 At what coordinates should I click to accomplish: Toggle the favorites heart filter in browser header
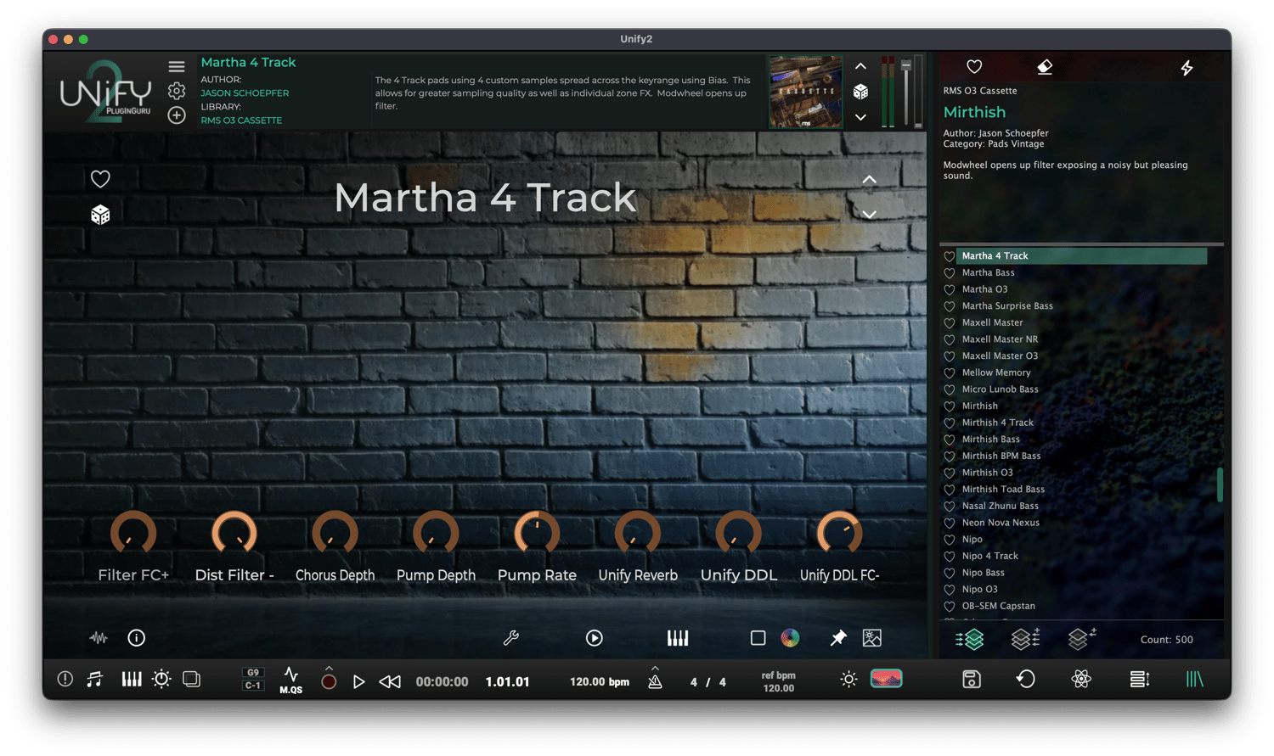(x=974, y=66)
